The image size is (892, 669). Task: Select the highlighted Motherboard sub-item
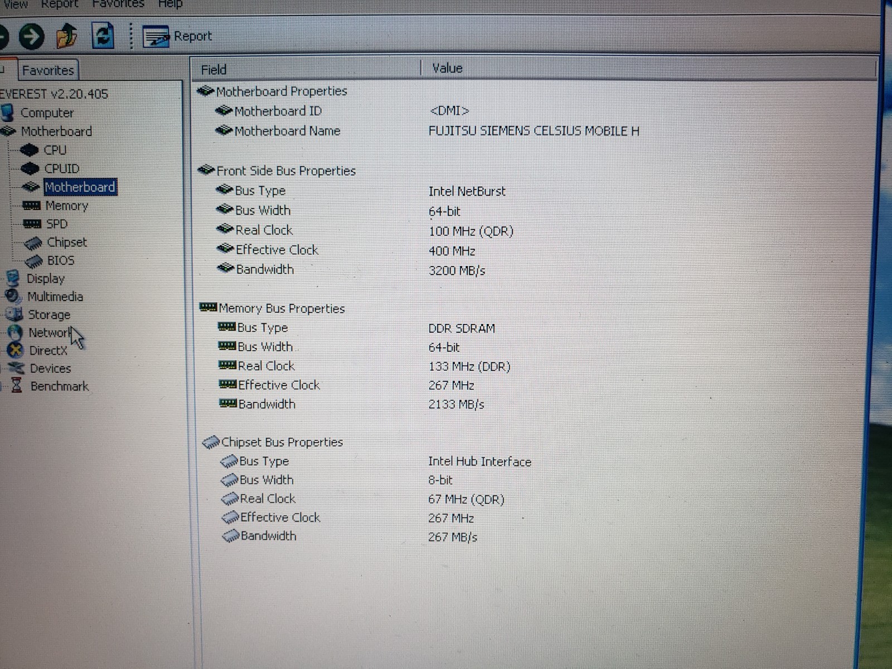tap(80, 187)
